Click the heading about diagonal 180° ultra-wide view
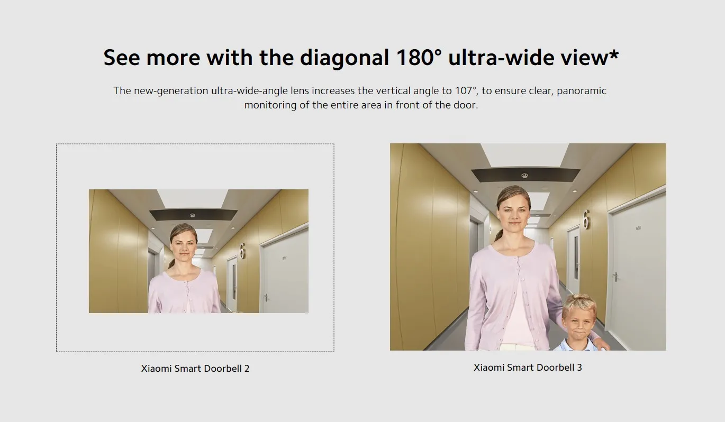 pyautogui.click(x=361, y=58)
